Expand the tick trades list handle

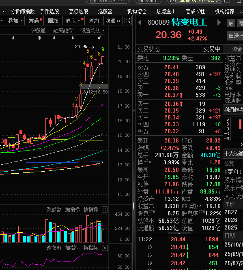point(179,234)
